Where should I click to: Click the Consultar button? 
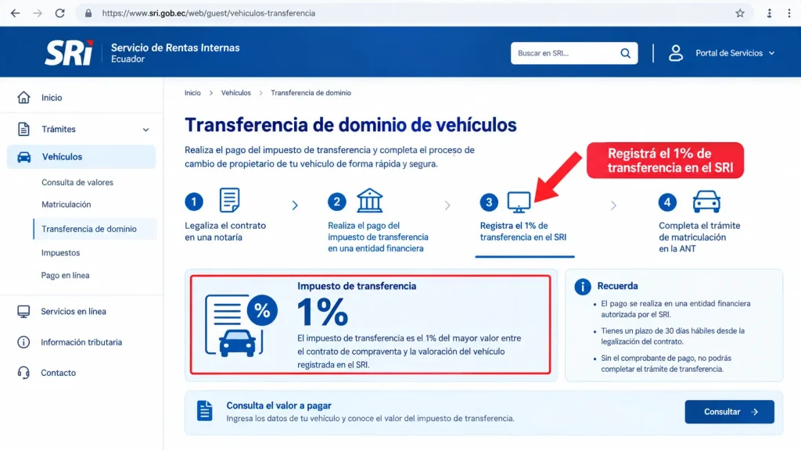coord(730,412)
